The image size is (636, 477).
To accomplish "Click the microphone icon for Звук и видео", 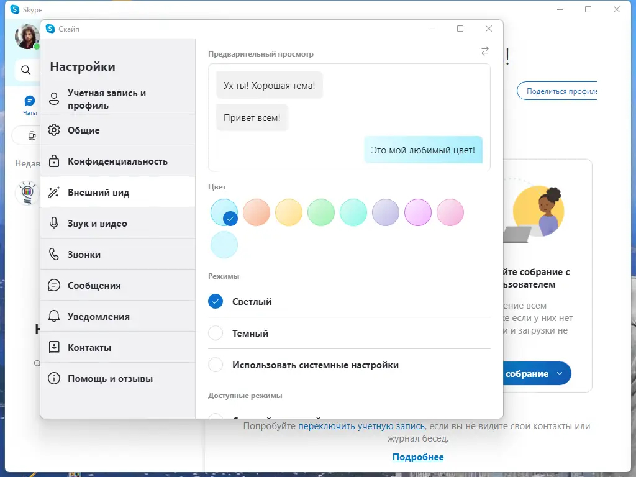I will click(54, 223).
